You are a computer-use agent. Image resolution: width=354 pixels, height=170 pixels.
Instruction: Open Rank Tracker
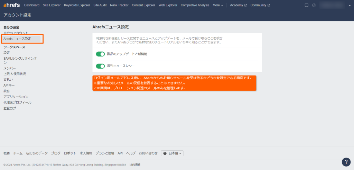coord(119,5)
